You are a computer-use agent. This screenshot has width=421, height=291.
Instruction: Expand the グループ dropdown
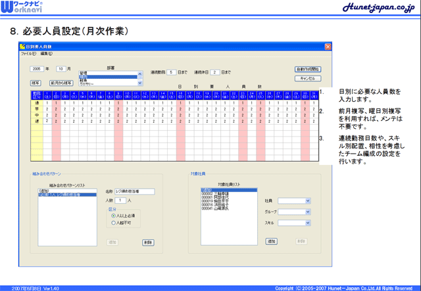pos(294,212)
